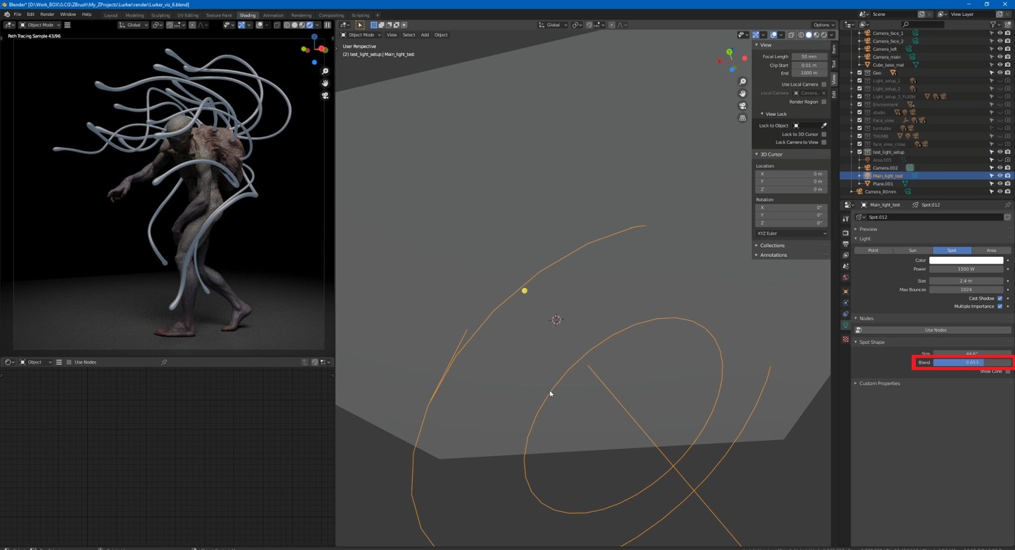This screenshot has width=1015, height=550.
Task: Open the Object Constraints properties tab icon
Action: (845, 314)
